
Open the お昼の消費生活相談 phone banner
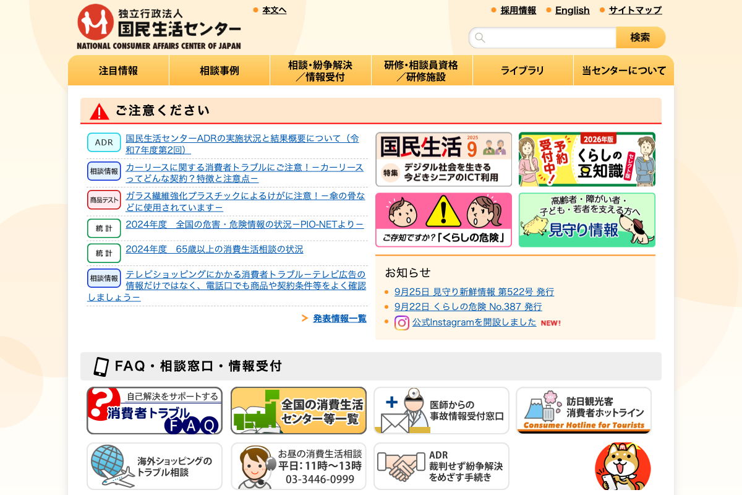[299, 467]
